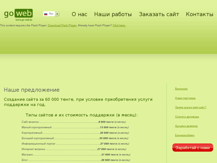Follow 'Зачем нужен web-сайт?' link

coord(191,107)
